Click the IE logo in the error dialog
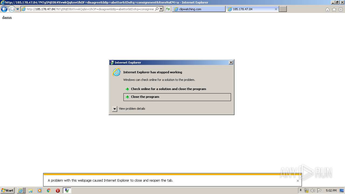This screenshot has width=345, height=194. pyautogui.click(x=116, y=72)
